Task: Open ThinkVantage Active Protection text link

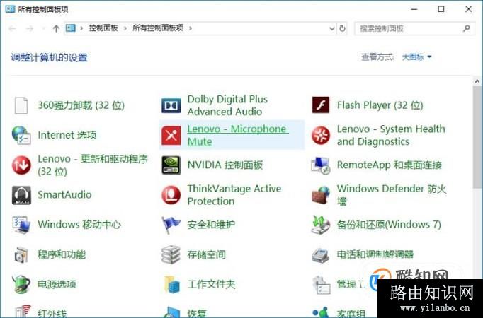Action: (x=234, y=195)
